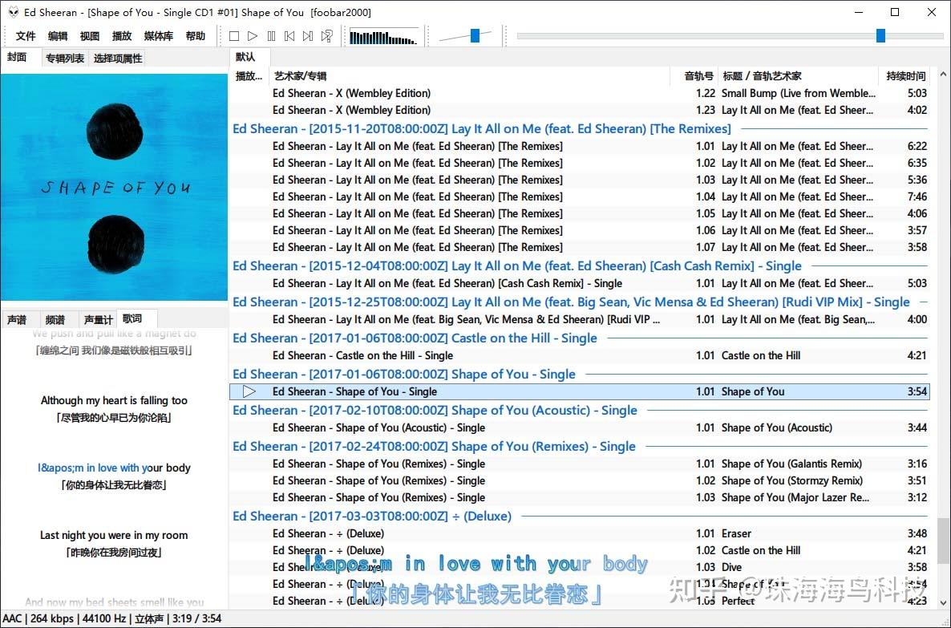Viewport: 951px width, 628px height.
Task: Click the spectrum visualizer display
Action: pos(383,35)
